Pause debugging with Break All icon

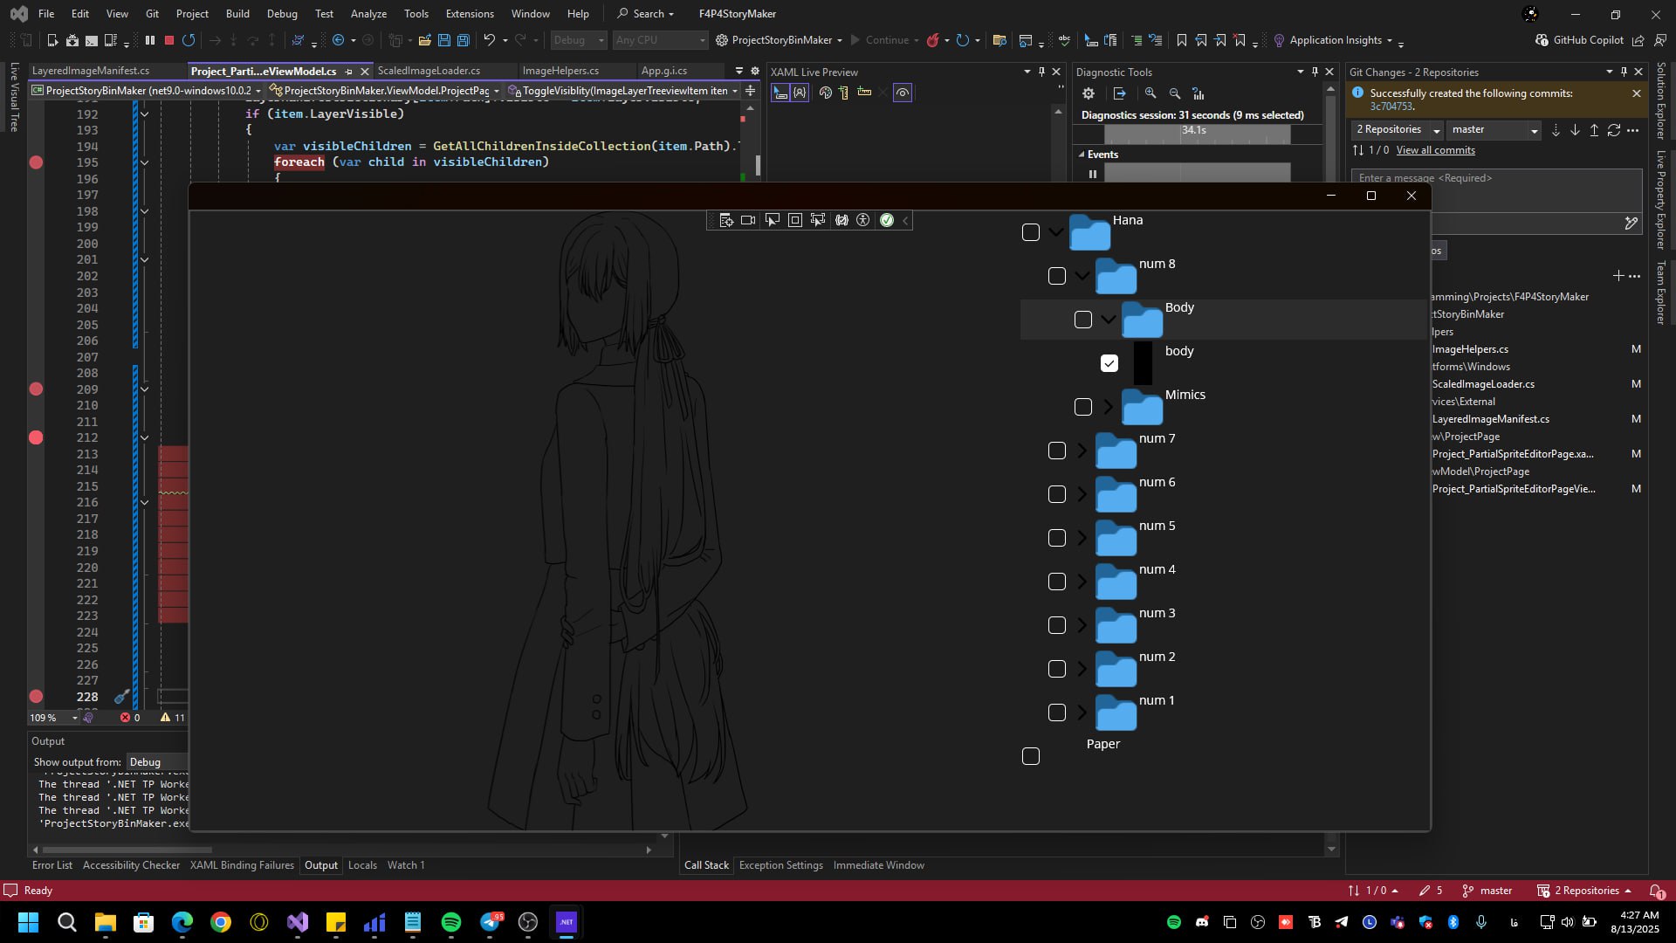coord(150,40)
